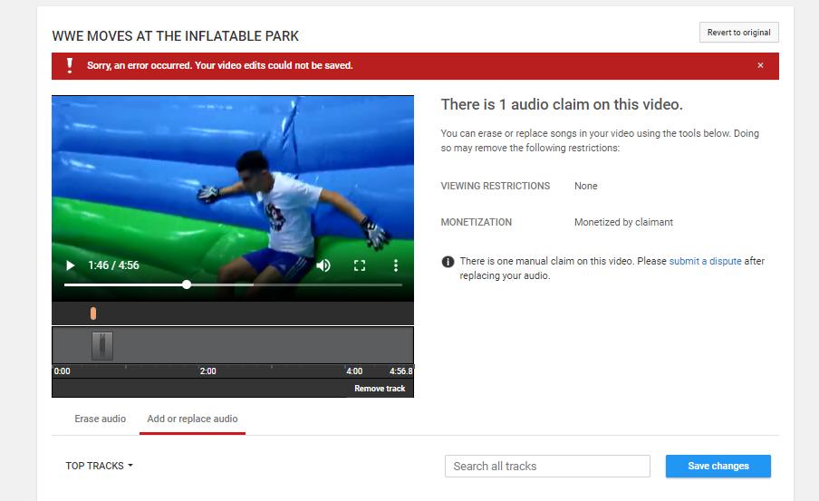The image size is (819, 501).
Task: Open the submit a dispute link
Action: pos(705,261)
